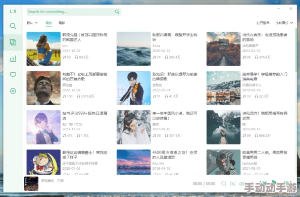The height and width of the screenshot is (197, 300).
Task: Click title '助眠白噪音:调整开学生物钟'
Action: click(175, 37)
